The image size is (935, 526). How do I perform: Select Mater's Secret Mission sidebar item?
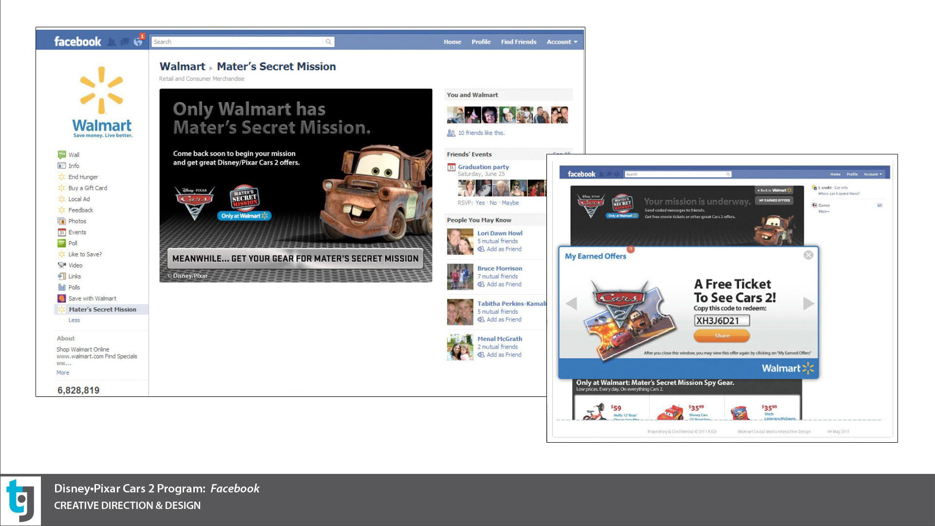click(x=101, y=310)
